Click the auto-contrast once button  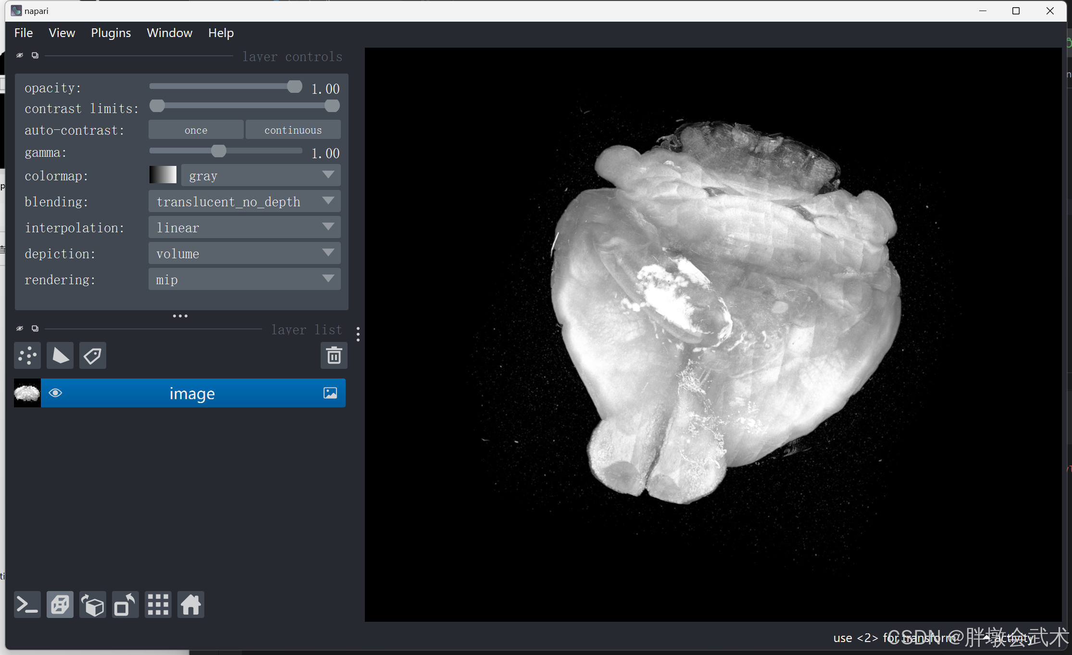pos(196,130)
